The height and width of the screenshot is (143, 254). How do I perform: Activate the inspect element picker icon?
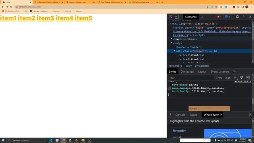[171, 17]
